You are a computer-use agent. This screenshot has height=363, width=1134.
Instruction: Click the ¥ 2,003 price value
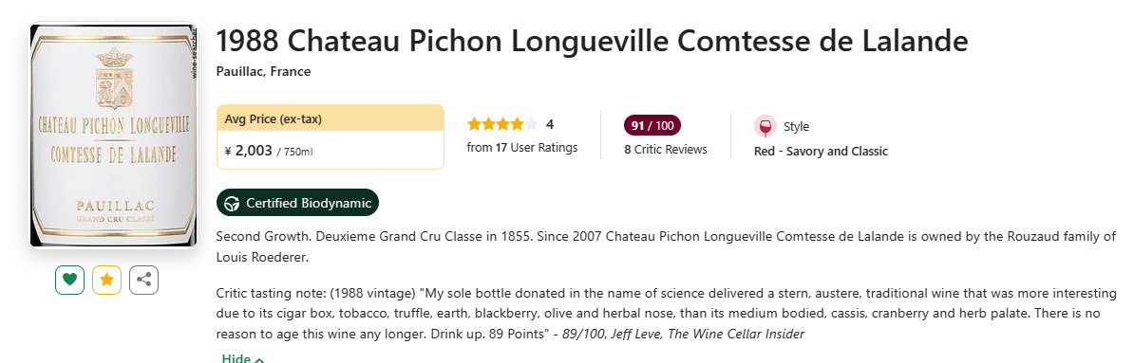pos(249,151)
